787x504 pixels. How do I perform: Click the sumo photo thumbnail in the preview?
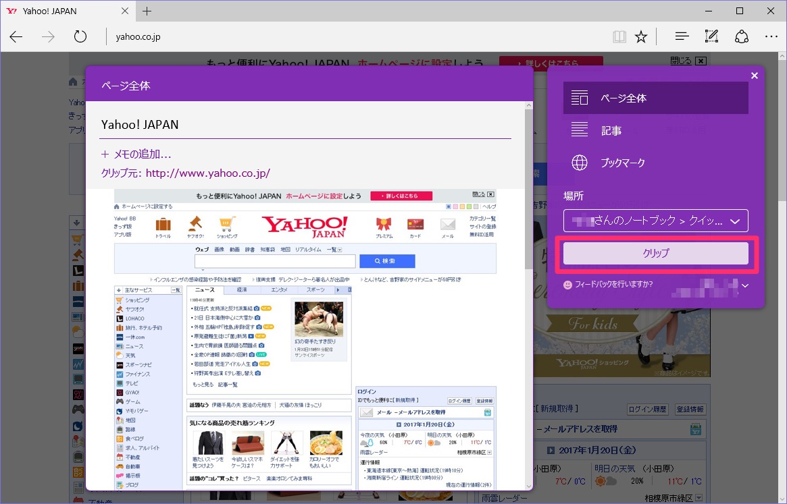pos(319,319)
